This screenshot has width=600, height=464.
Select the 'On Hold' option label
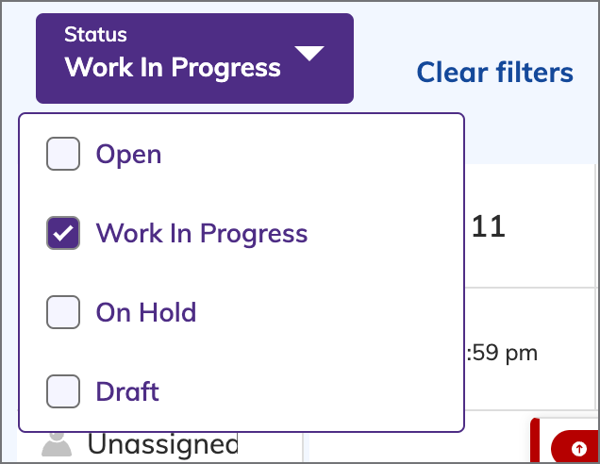(146, 312)
